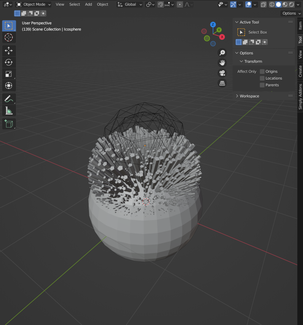Enable snapping with the magnet icon
This screenshot has width=303, height=325.
pyautogui.click(x=160, y=4)
